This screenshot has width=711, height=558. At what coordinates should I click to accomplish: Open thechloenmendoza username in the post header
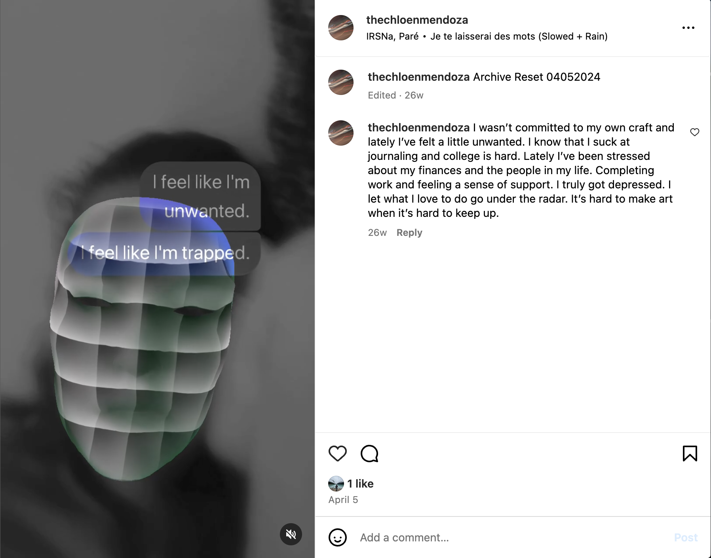417,20
